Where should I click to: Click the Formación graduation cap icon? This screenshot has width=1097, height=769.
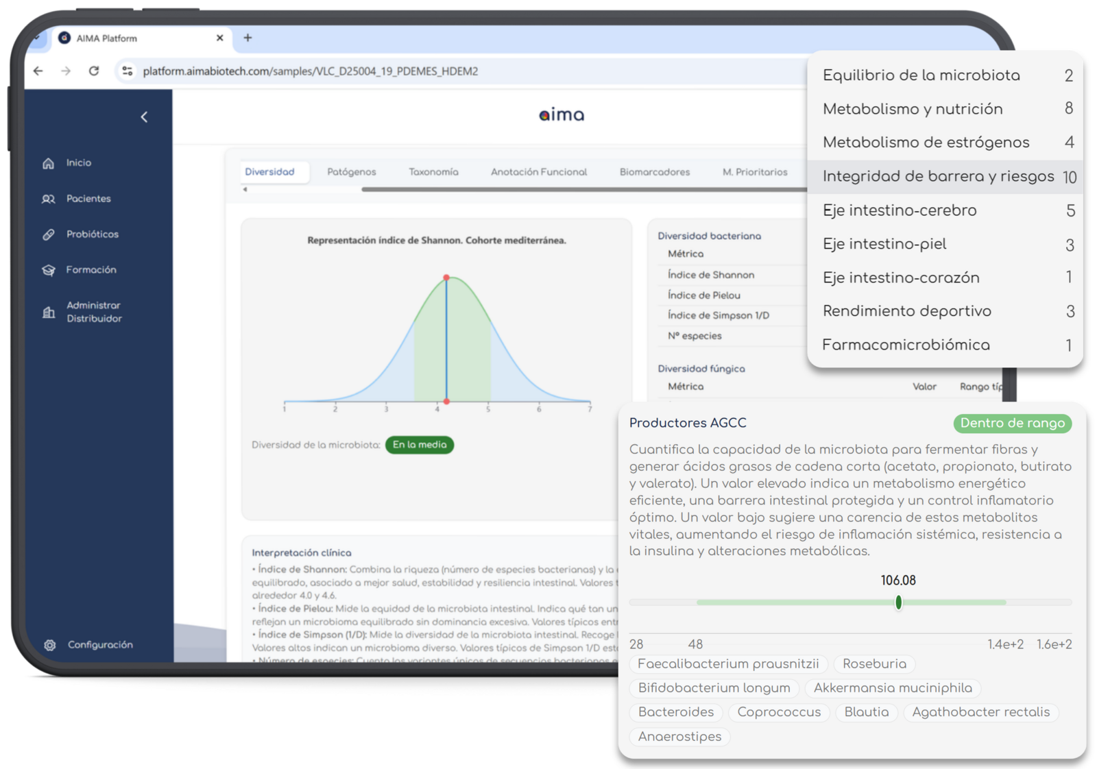tap(48, 270)
